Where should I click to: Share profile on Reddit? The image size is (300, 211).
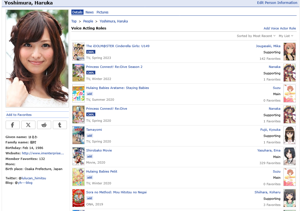pyautogui.click(x=44, y=125)
